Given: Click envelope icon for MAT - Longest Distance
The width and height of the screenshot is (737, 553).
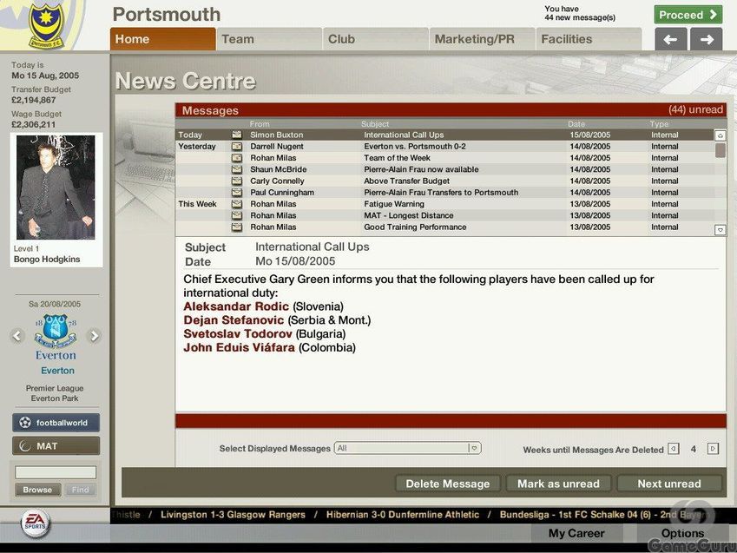Looking at the screenshot, I should pos(237,216).
